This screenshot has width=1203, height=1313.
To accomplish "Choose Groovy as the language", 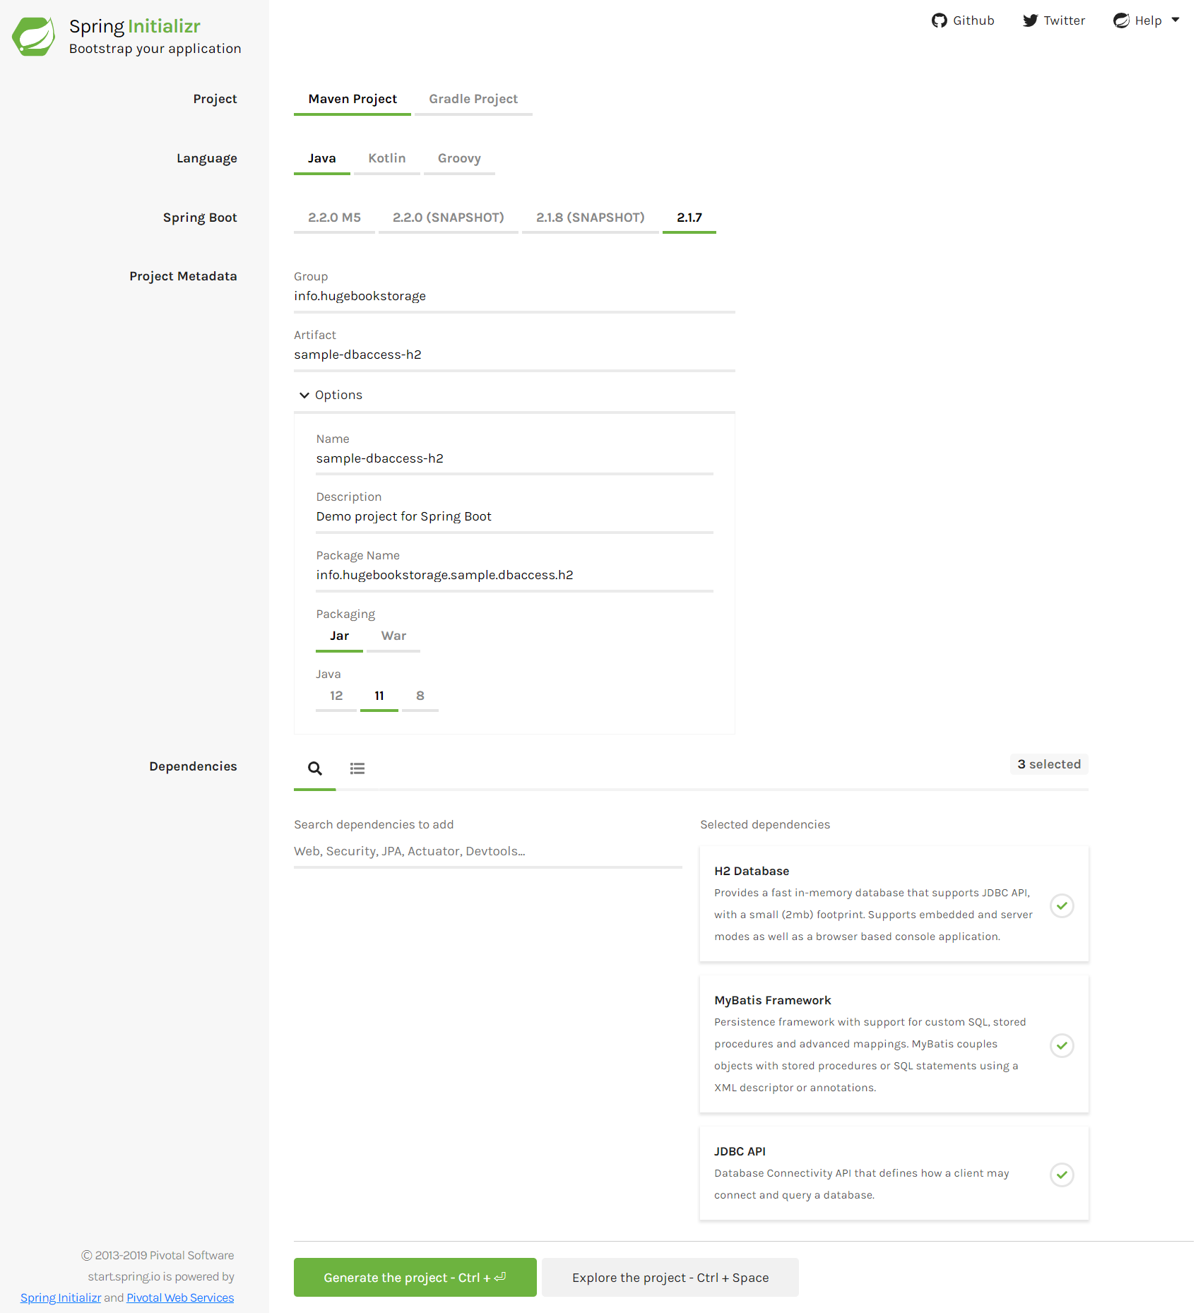I will click(x=459, y=159).
